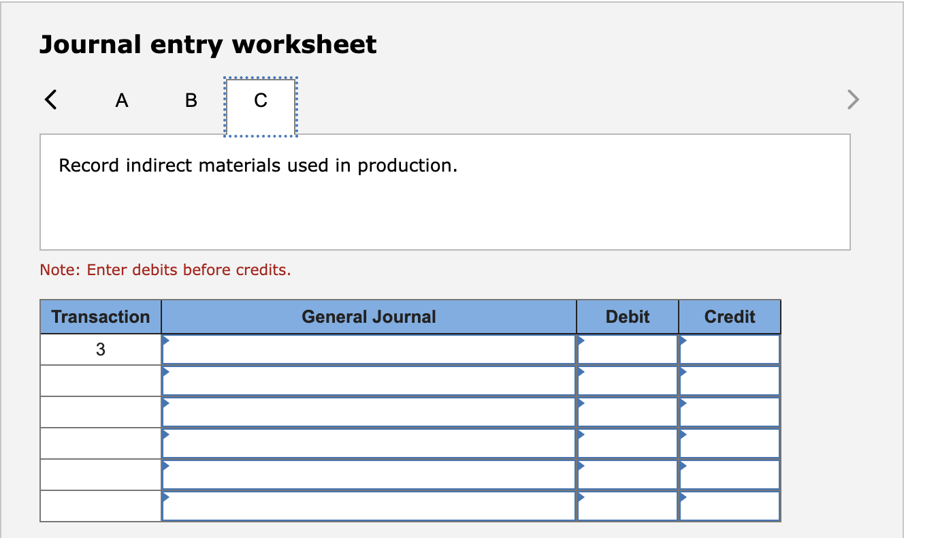Click the Journal entry worksheet heading
The width and height of the screenshot is (938, 538).
208,44
